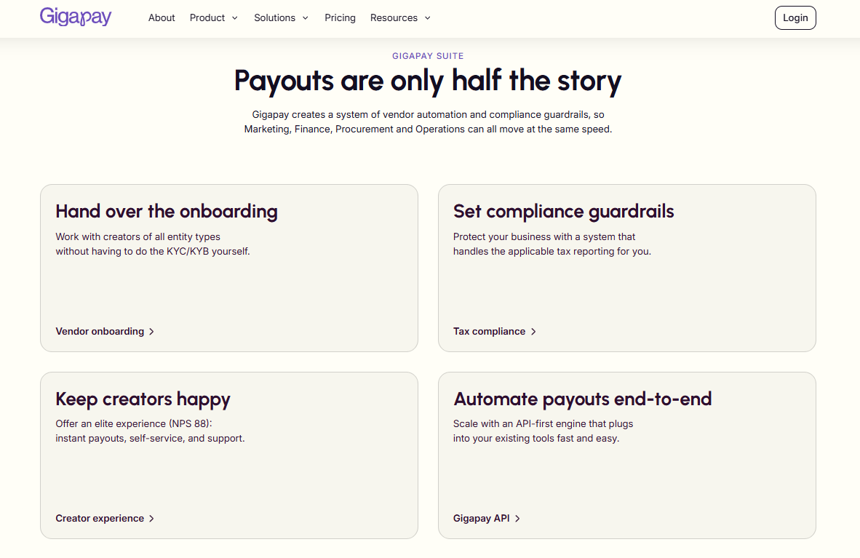The image size is (860, 558).
Task: Expand the Solutions dropdown chevron
Action: tap(306, 18)
